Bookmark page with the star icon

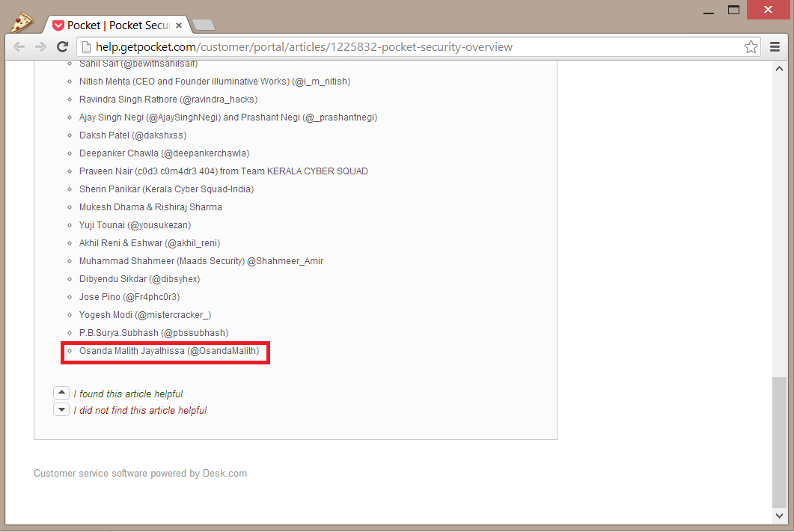coord(751,47)
